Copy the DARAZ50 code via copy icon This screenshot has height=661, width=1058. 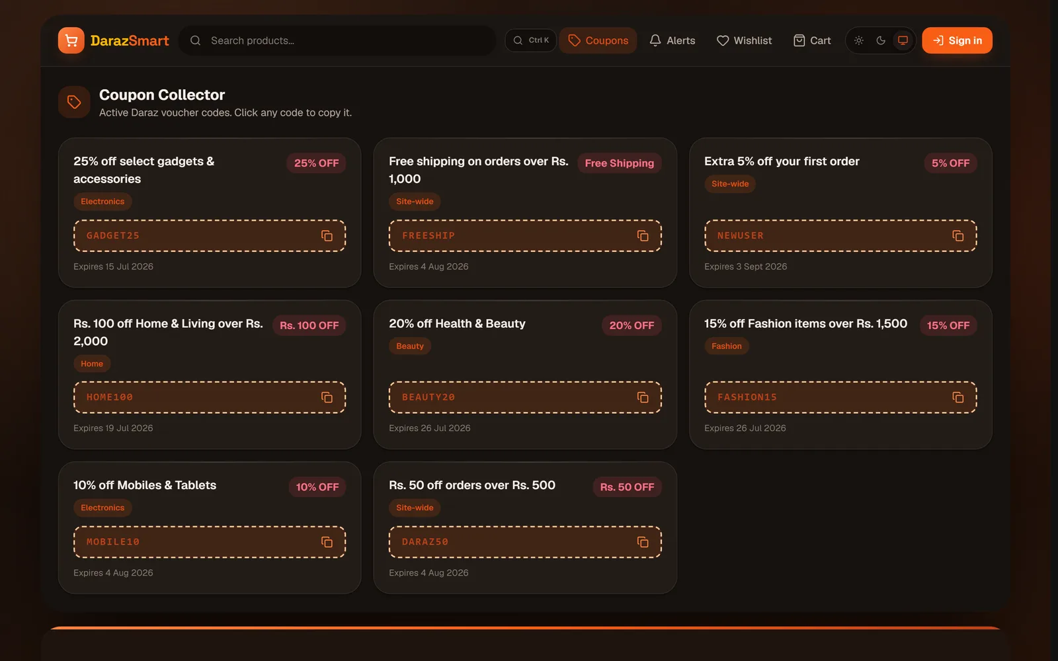pos(643,542)
